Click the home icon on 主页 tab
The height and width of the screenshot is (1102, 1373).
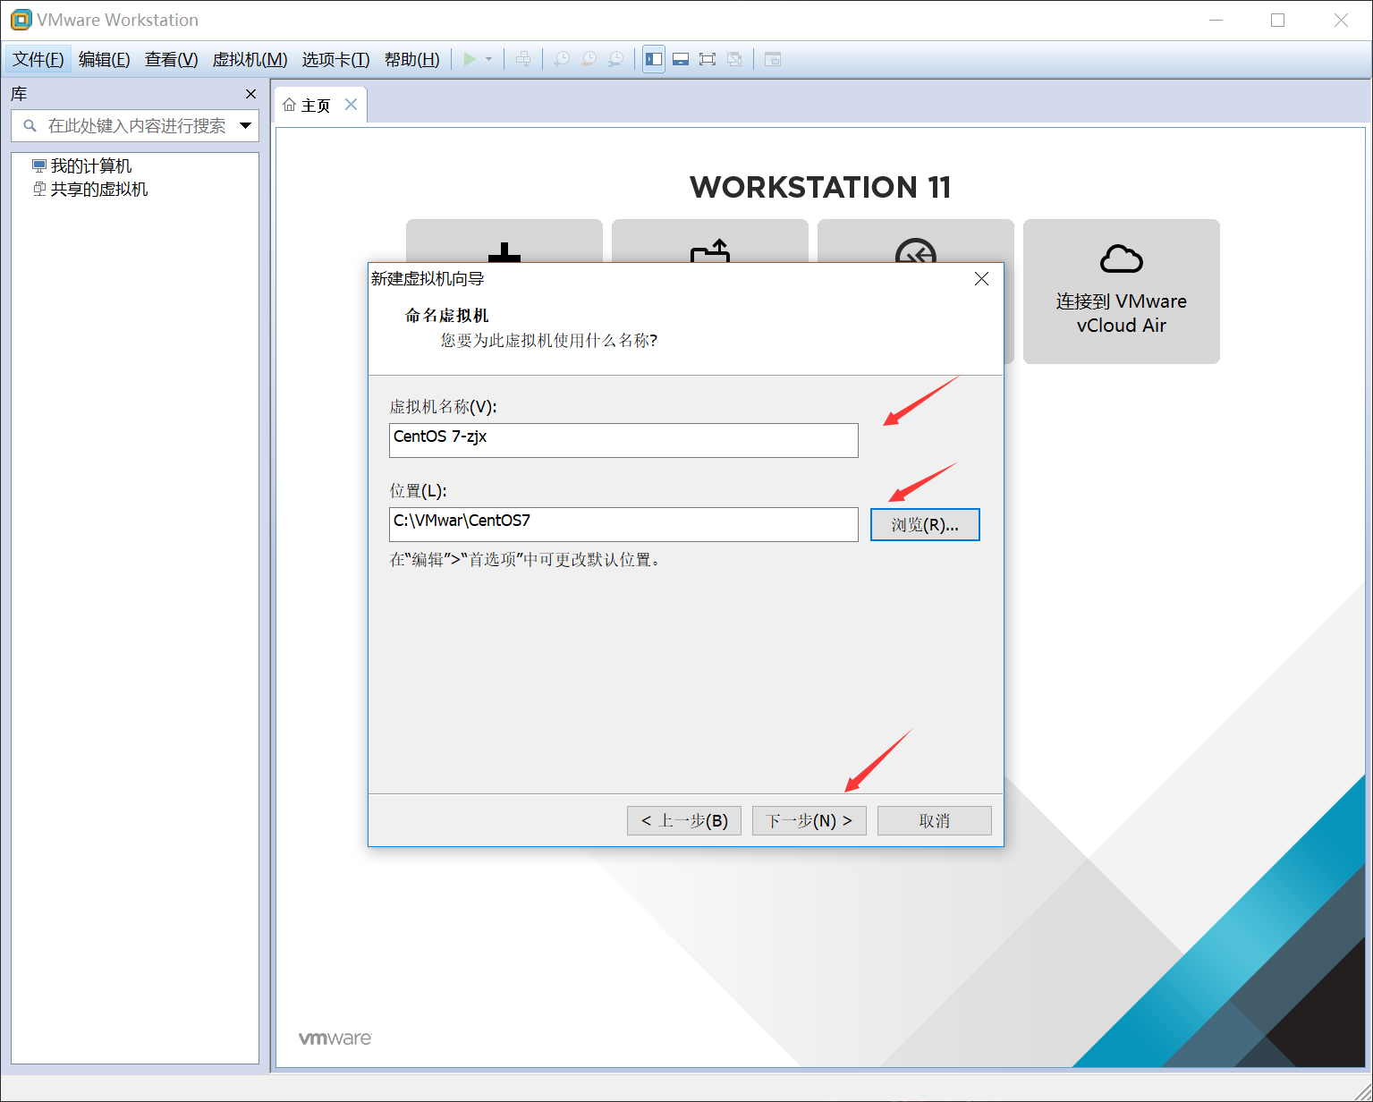289,106
